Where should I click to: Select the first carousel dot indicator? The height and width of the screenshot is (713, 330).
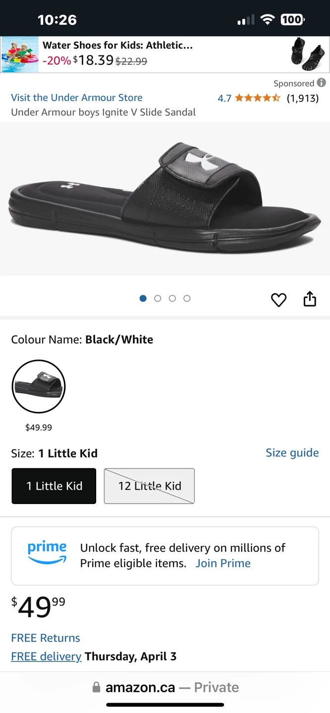[143, 298]
